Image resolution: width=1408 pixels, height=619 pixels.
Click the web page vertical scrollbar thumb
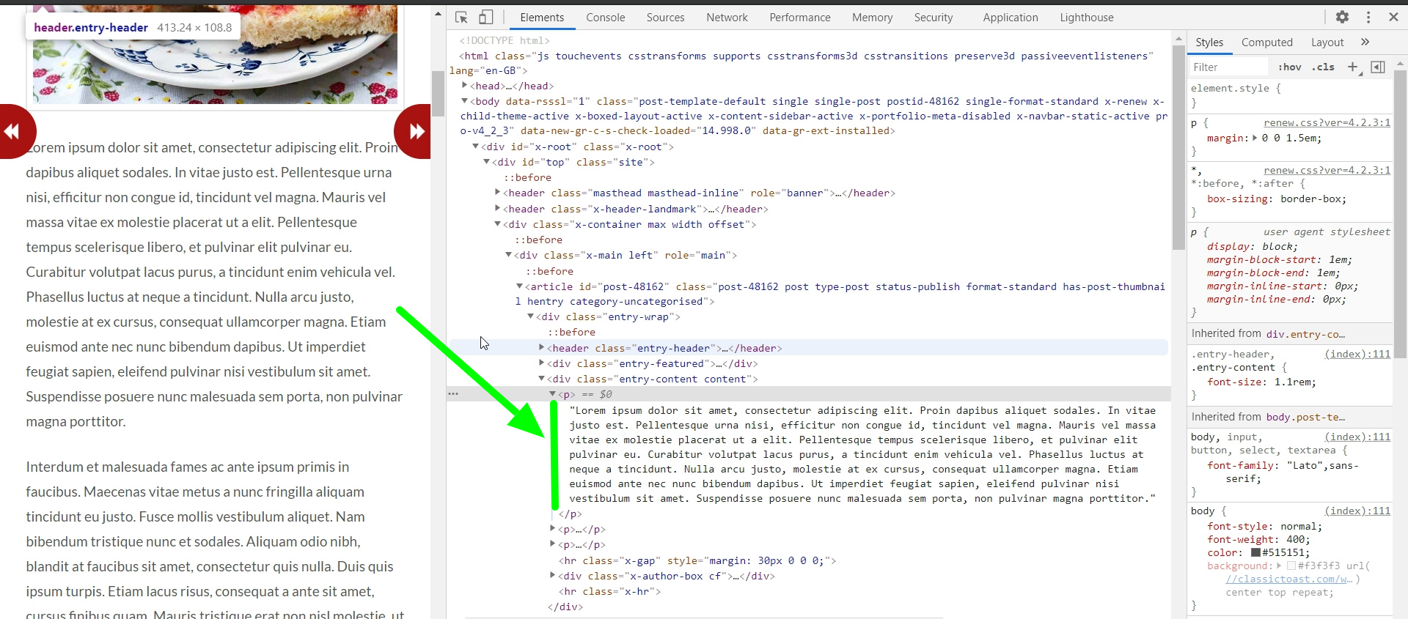(x=439, y=93)
